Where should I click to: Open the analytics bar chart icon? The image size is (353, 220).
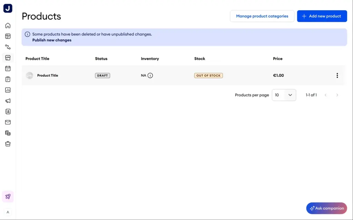[x=8, y=90]
